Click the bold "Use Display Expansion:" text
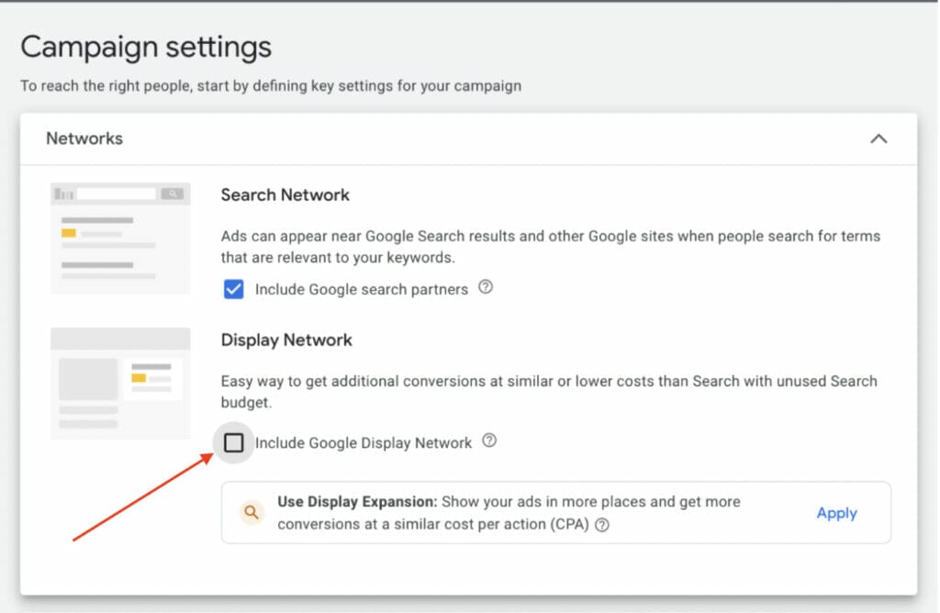The image size is (940, 613). (x=357, y=502)
